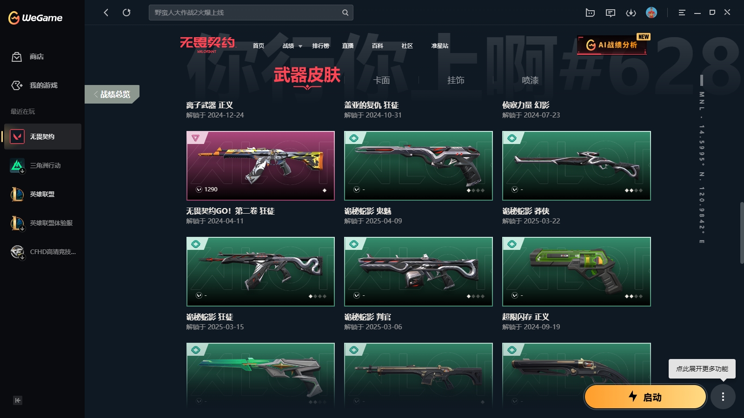Click the back navigation arrow

coord(106,13)
